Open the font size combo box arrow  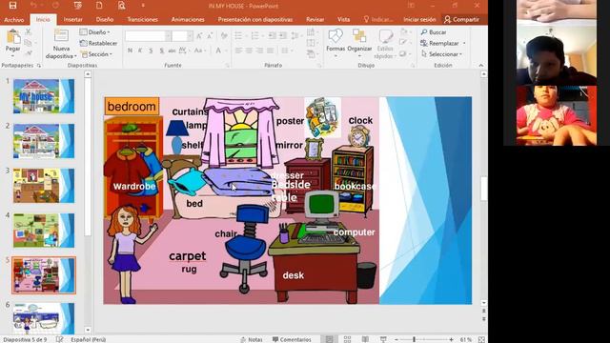pyautogui.click(x=190, y=36)
